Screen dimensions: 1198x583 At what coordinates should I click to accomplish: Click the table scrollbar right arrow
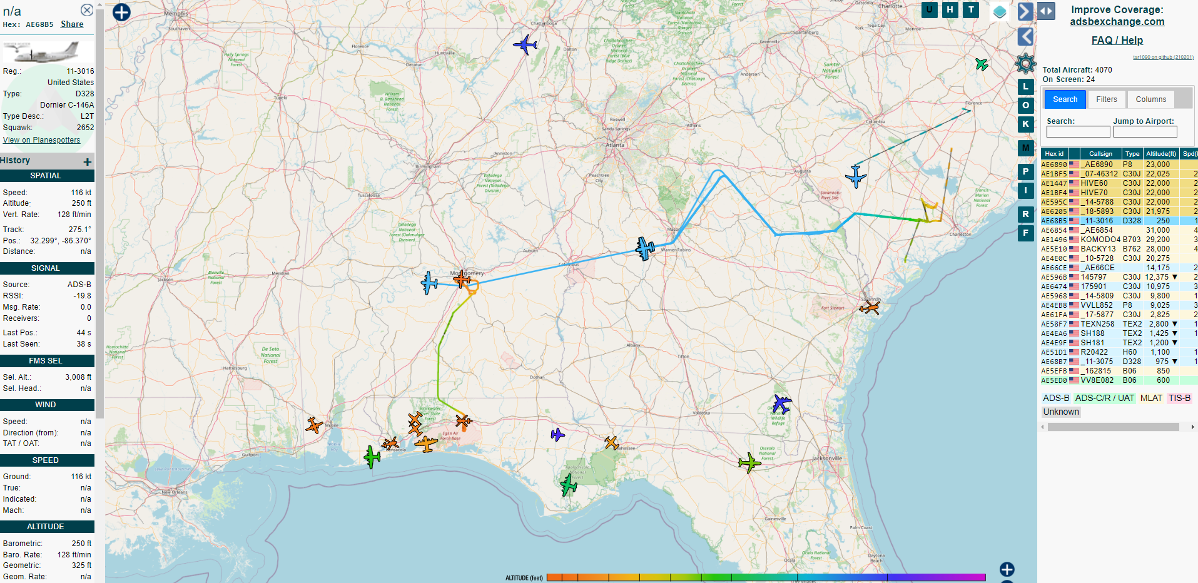1192,427
